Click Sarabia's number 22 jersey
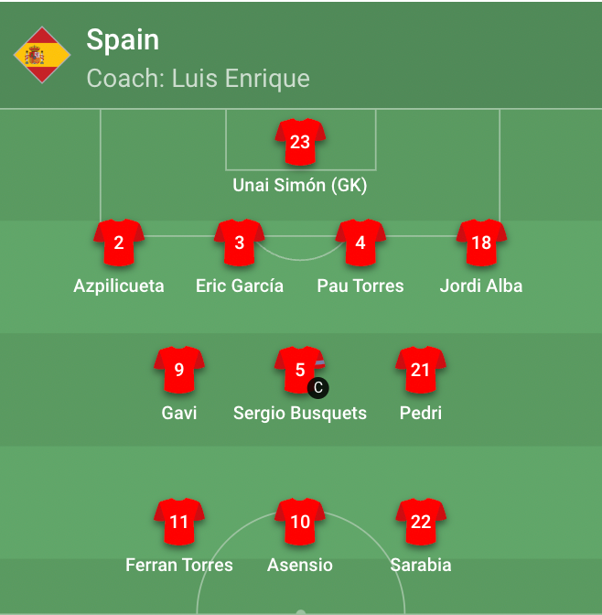602x615 pixels. pyautogui.click(x=421, y=522)
